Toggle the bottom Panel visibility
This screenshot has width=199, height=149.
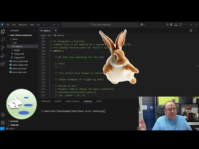(x=176, y=25)
